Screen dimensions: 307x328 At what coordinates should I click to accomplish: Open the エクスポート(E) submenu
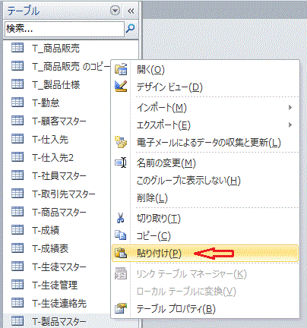click(205, 125)
